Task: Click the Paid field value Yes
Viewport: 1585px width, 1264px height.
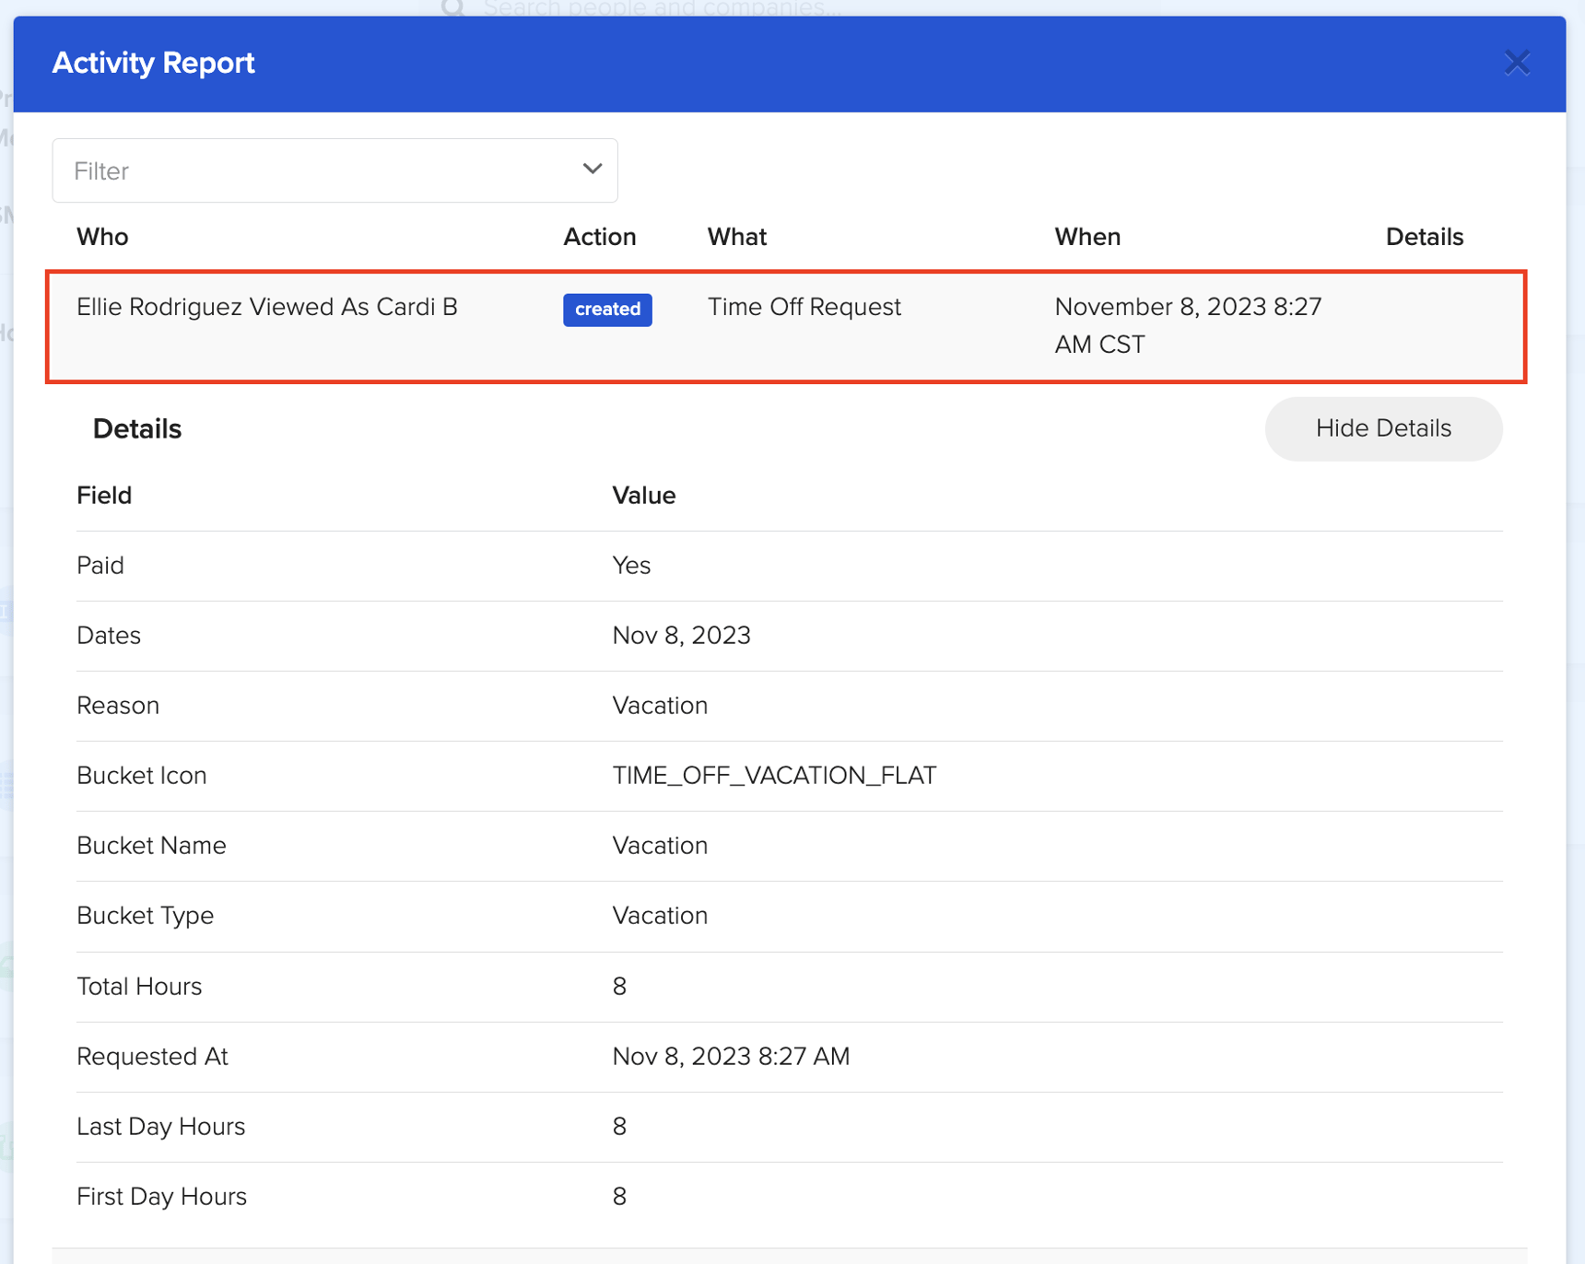Action: 632,566
